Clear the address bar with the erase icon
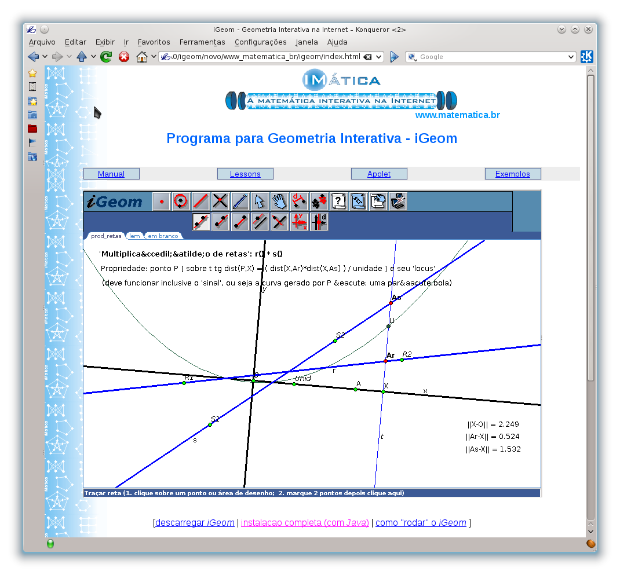 368,57
